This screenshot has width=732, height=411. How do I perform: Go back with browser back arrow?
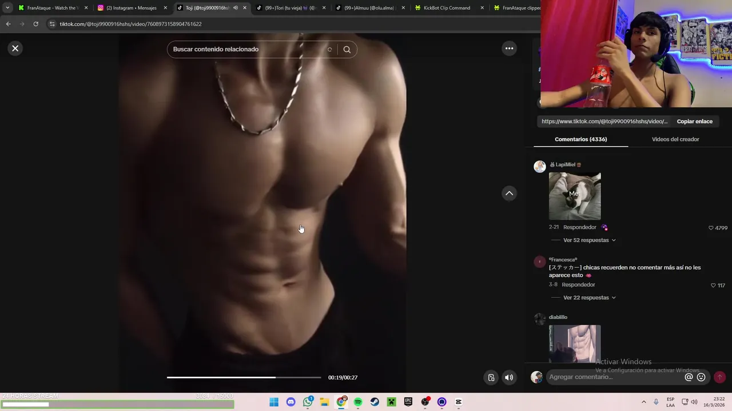[8, 24]
